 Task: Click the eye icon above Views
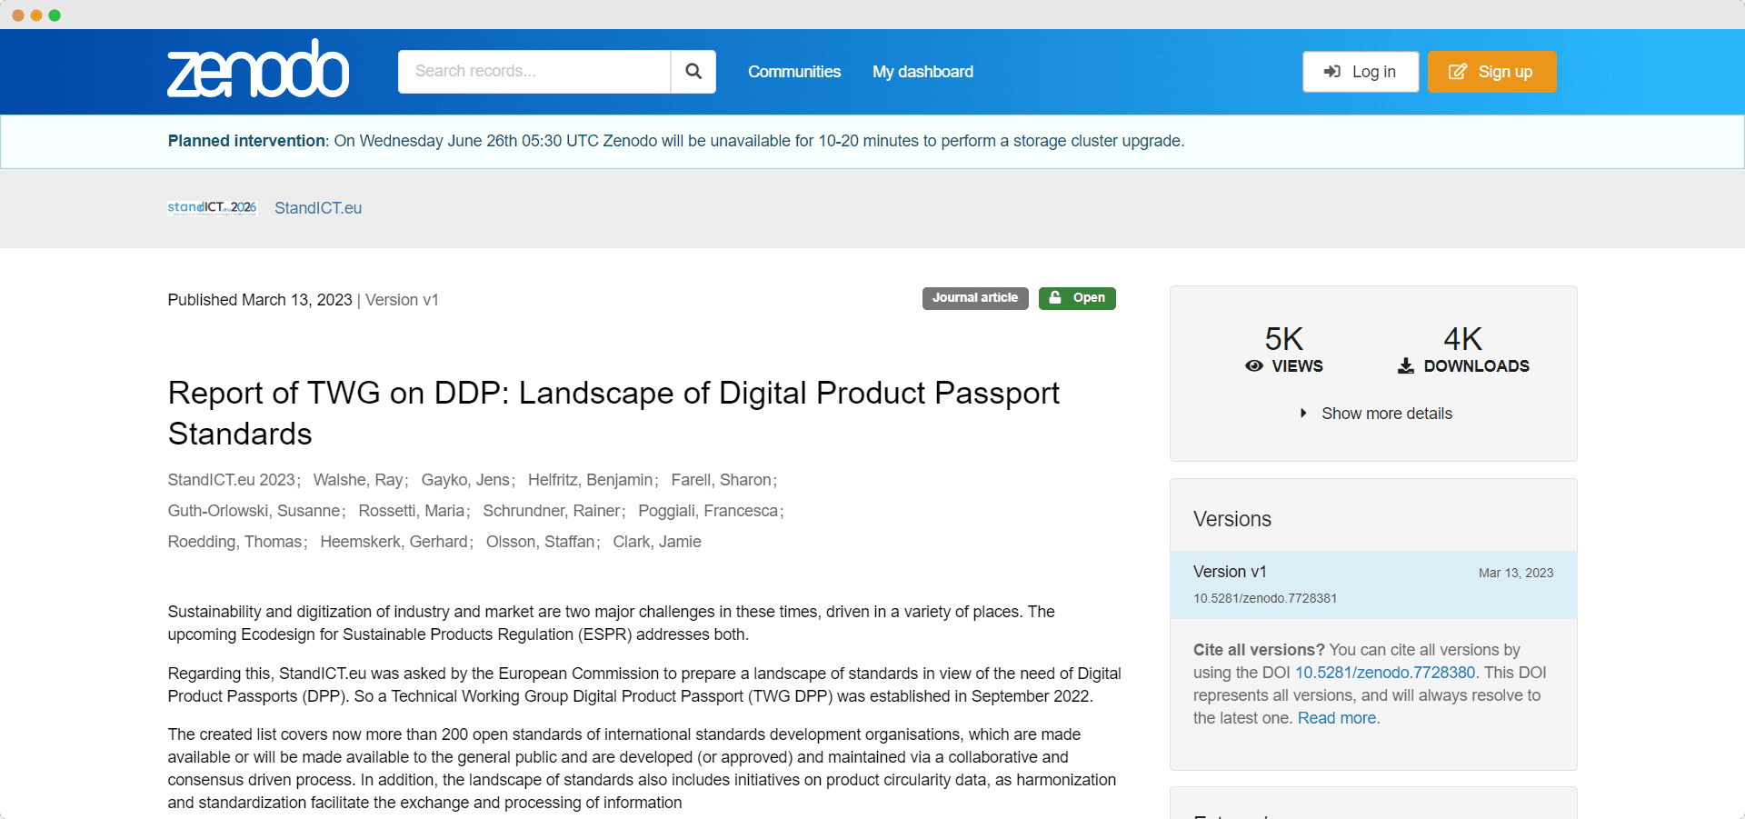(x=1254, y=365)
